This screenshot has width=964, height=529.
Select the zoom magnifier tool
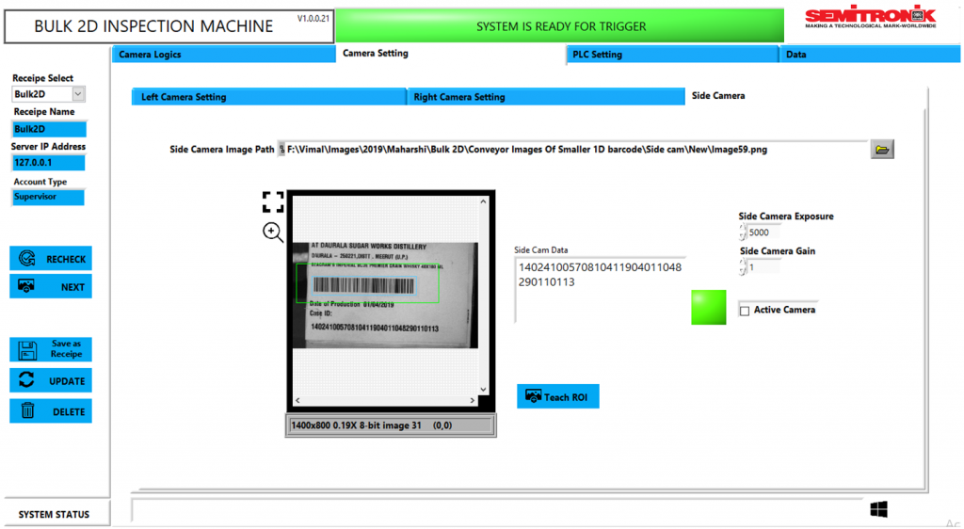pyautogui.click(x=273, y=232)
